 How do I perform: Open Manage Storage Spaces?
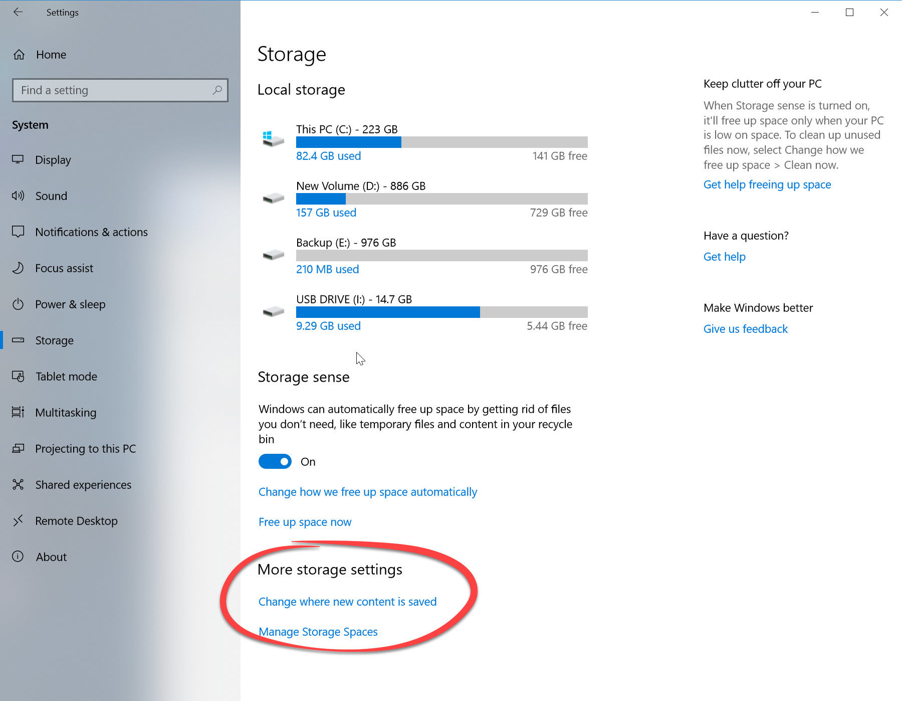click(318, 632)
